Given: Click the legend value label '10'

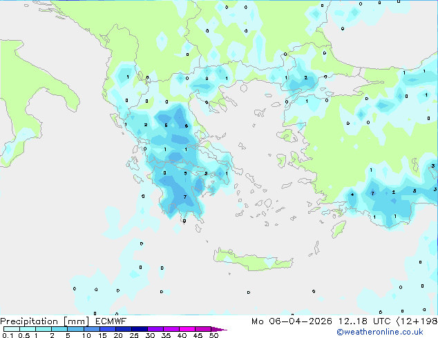Looking at the screenshot, I should [86, 335].
